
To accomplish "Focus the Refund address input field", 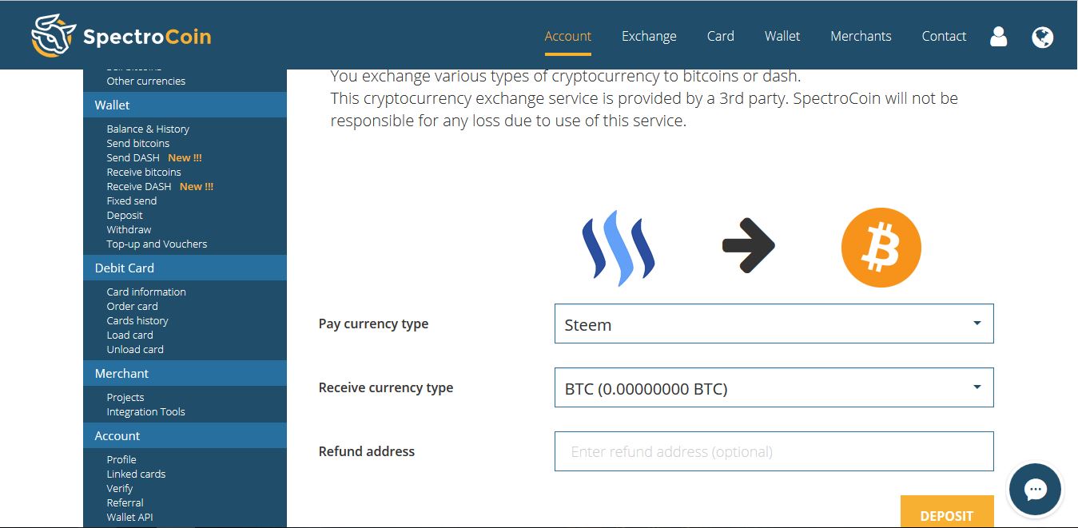I will (774, 451).
